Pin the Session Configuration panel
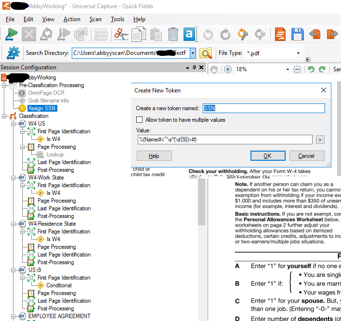Image resolution: width=341 pixels, height=321 pixels. [x=194, y=67]
